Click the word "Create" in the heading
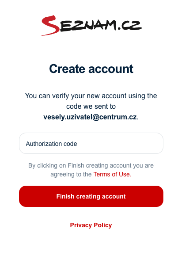 [x=67, y=69]
